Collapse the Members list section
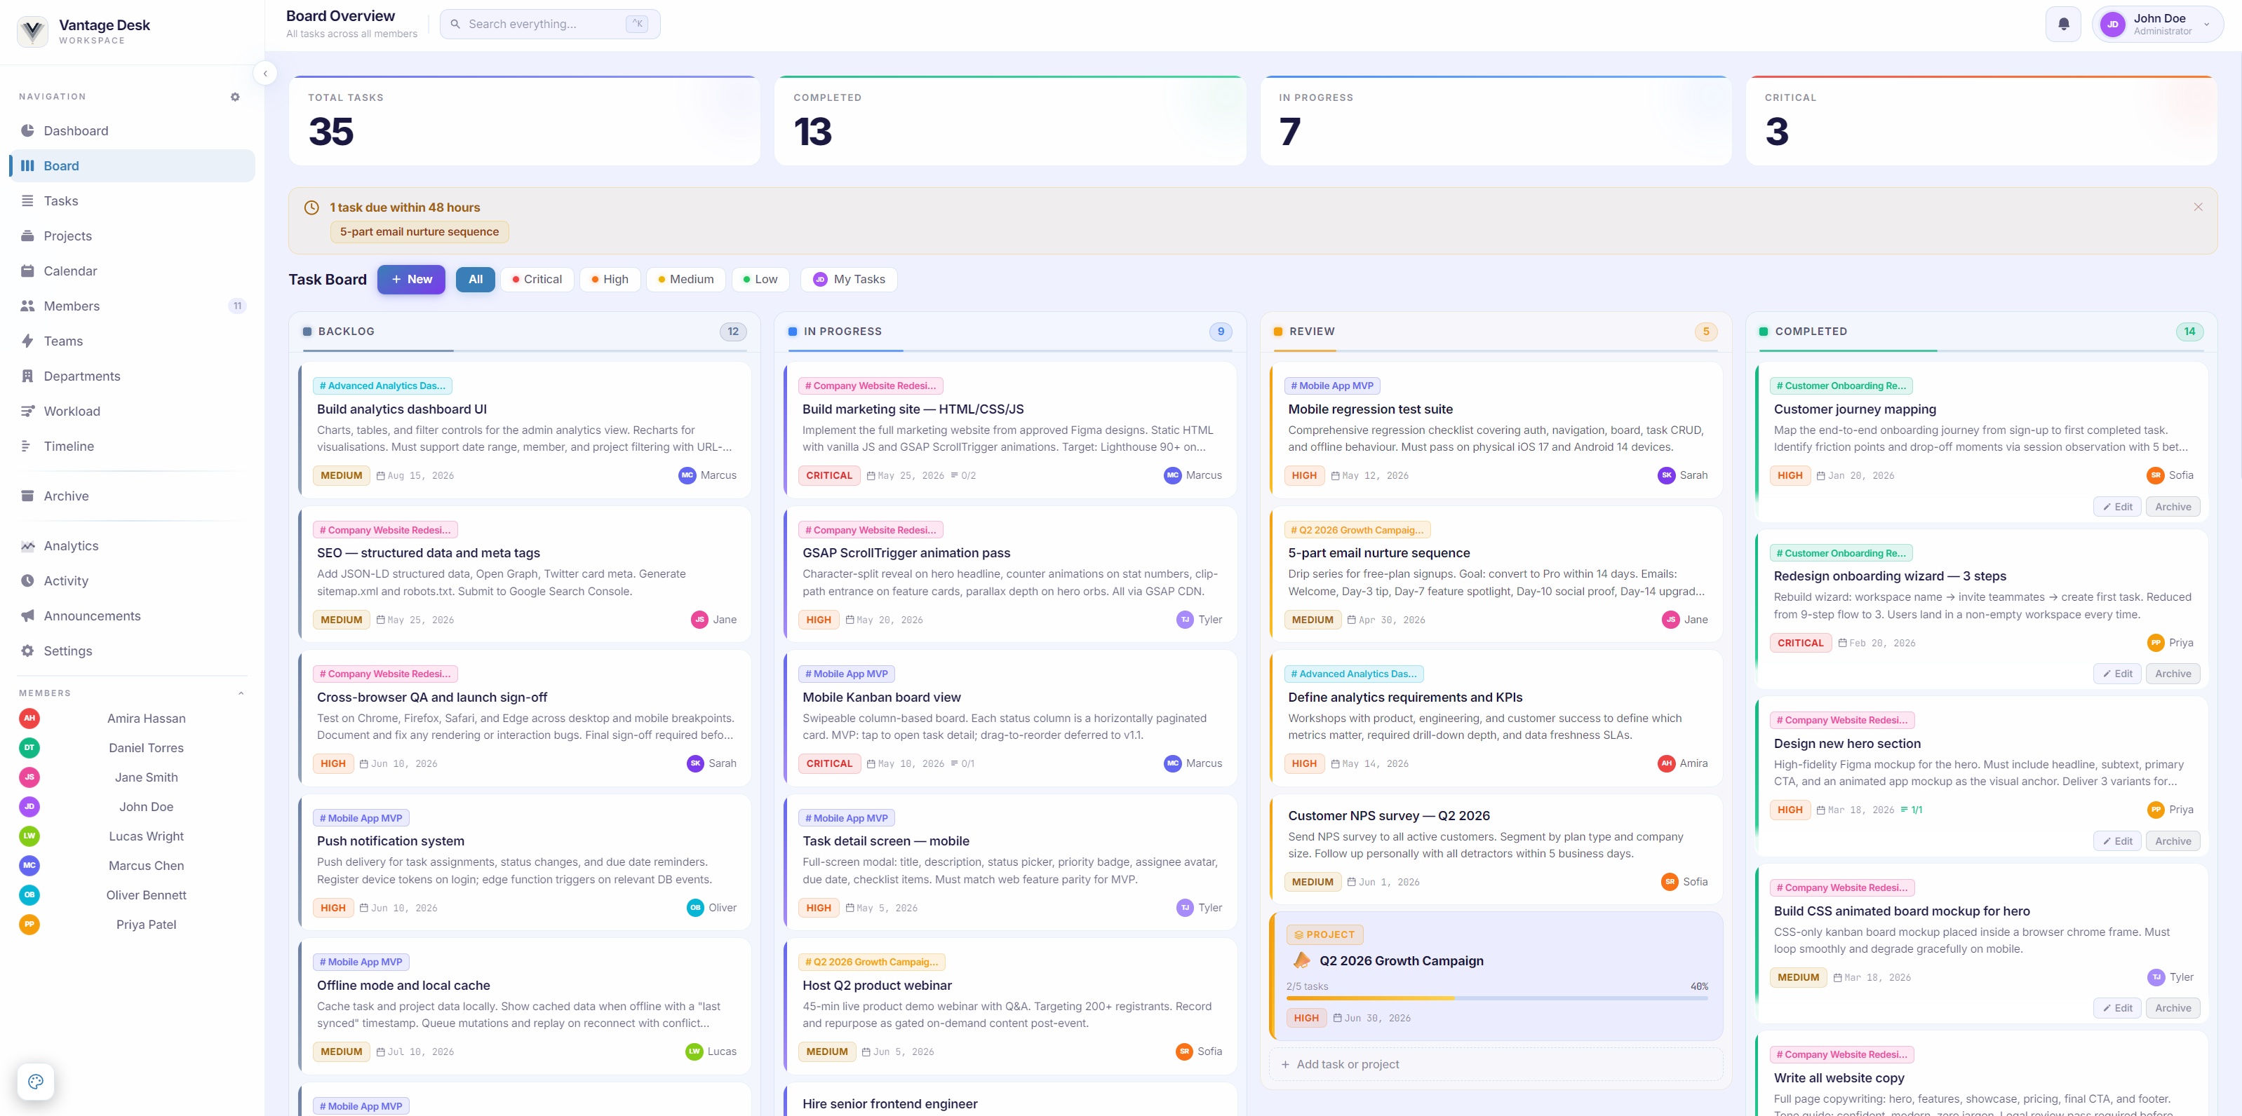The width and height of the screenshot is (2242, 1116). [241, 693]
